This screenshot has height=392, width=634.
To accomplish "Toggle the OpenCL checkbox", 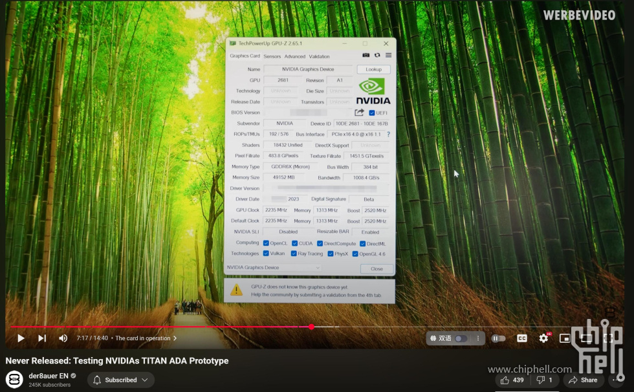I will click(266, 243).
